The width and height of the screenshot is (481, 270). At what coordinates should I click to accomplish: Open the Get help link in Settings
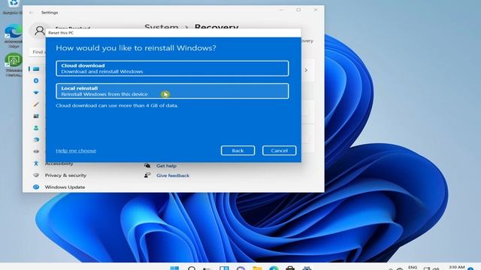(166, 166)
